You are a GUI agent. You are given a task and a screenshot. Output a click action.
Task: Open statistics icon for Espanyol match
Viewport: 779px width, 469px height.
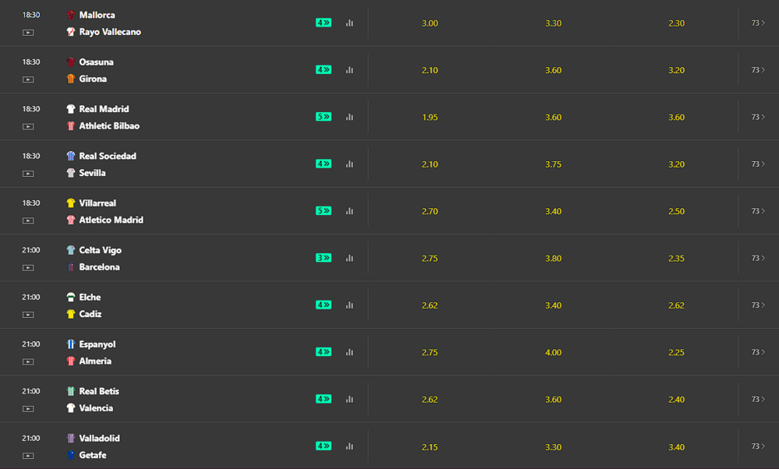tap(349, 352)
